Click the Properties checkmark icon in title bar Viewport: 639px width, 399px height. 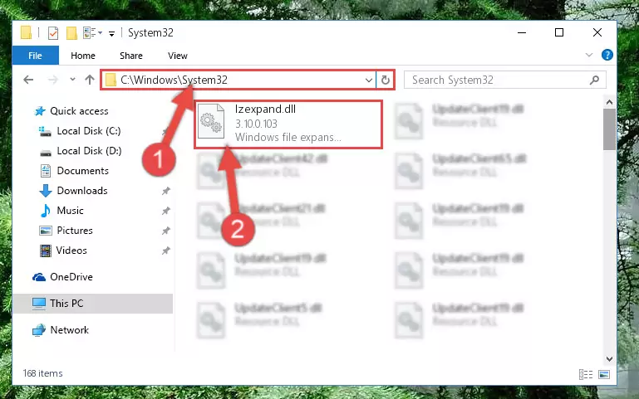tap(53, 32)
